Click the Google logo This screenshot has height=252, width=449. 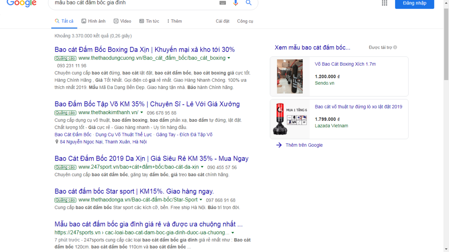[x=21, y=3]
